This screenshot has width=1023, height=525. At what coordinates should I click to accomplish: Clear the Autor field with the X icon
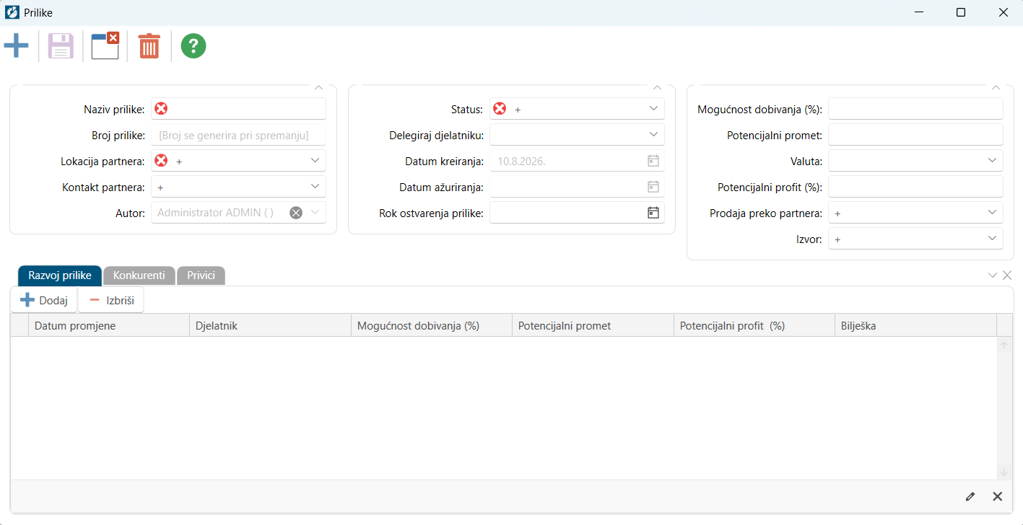point(296,213)
